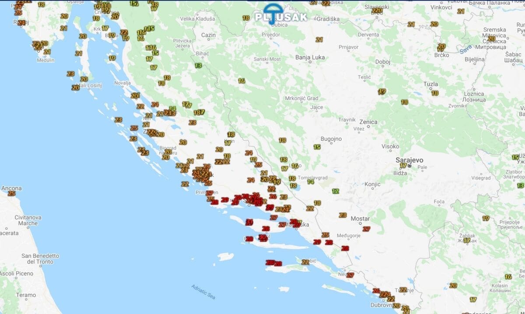Select the Banja Luka city label
This screenshot has height=314, width=525.
coord(310,57)
